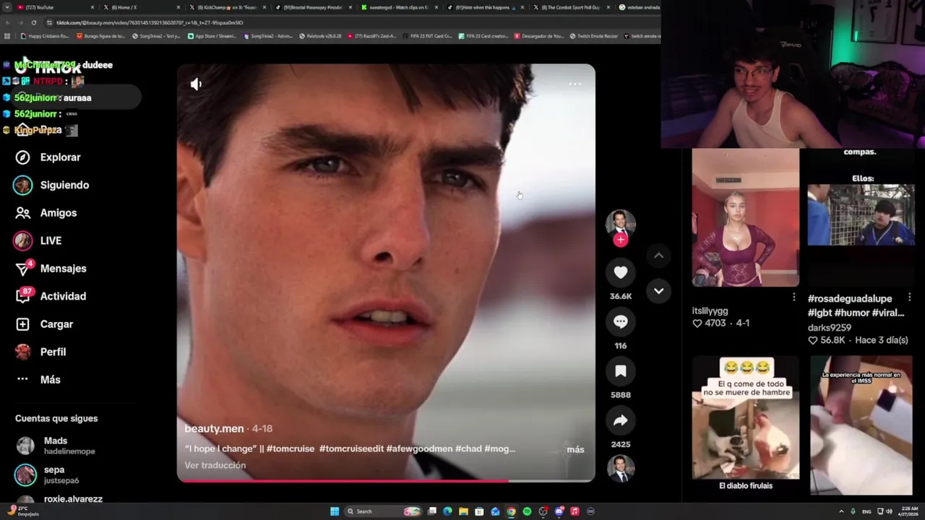Viewport: 925px width, 520px height.
Task: Open Windows Start menu
Action: (335, 511)
